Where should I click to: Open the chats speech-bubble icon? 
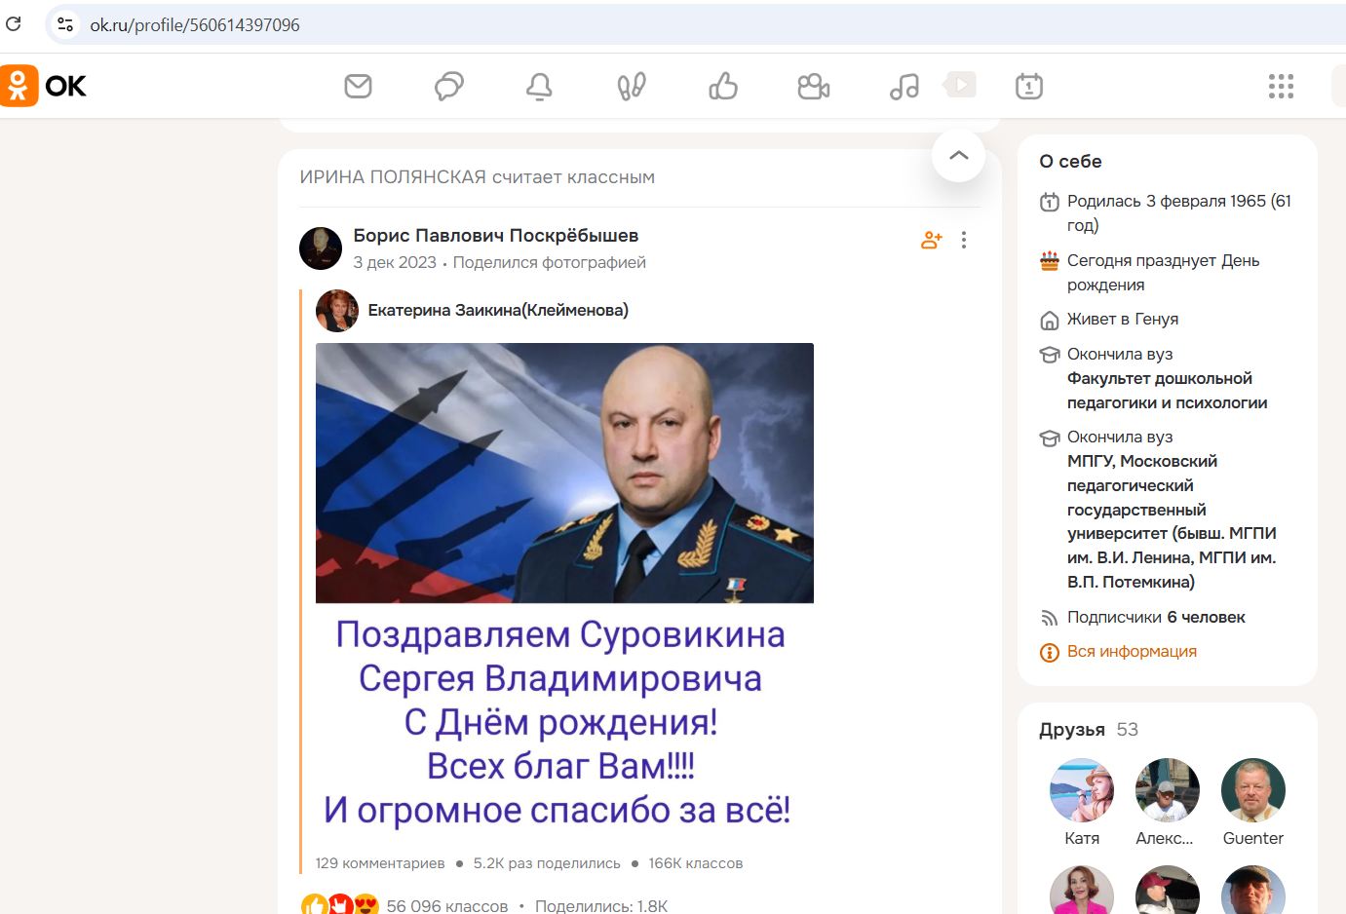[x=448, y=86]
